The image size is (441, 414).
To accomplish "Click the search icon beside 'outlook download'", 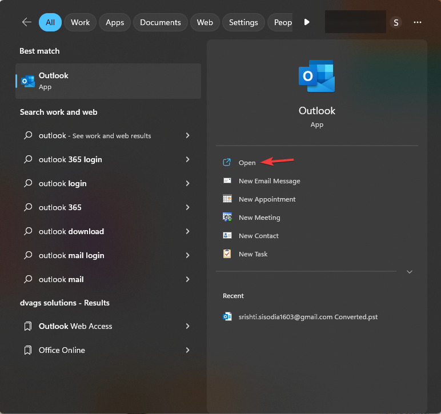I will [28, 231].
